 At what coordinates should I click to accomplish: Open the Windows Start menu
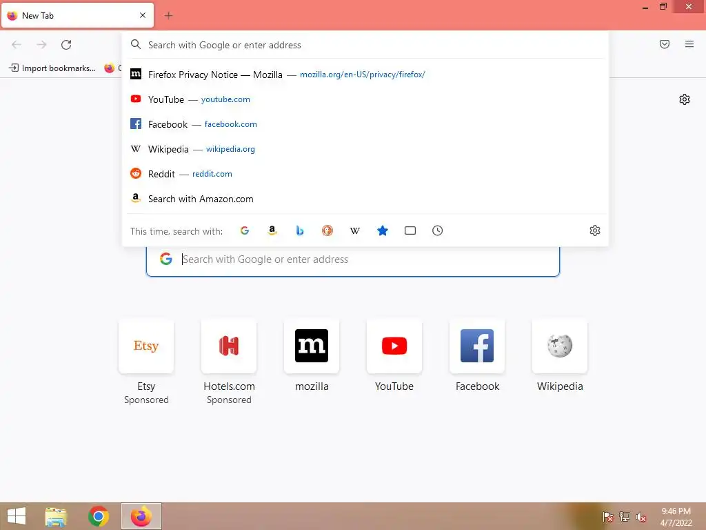[x=17, y=516]
